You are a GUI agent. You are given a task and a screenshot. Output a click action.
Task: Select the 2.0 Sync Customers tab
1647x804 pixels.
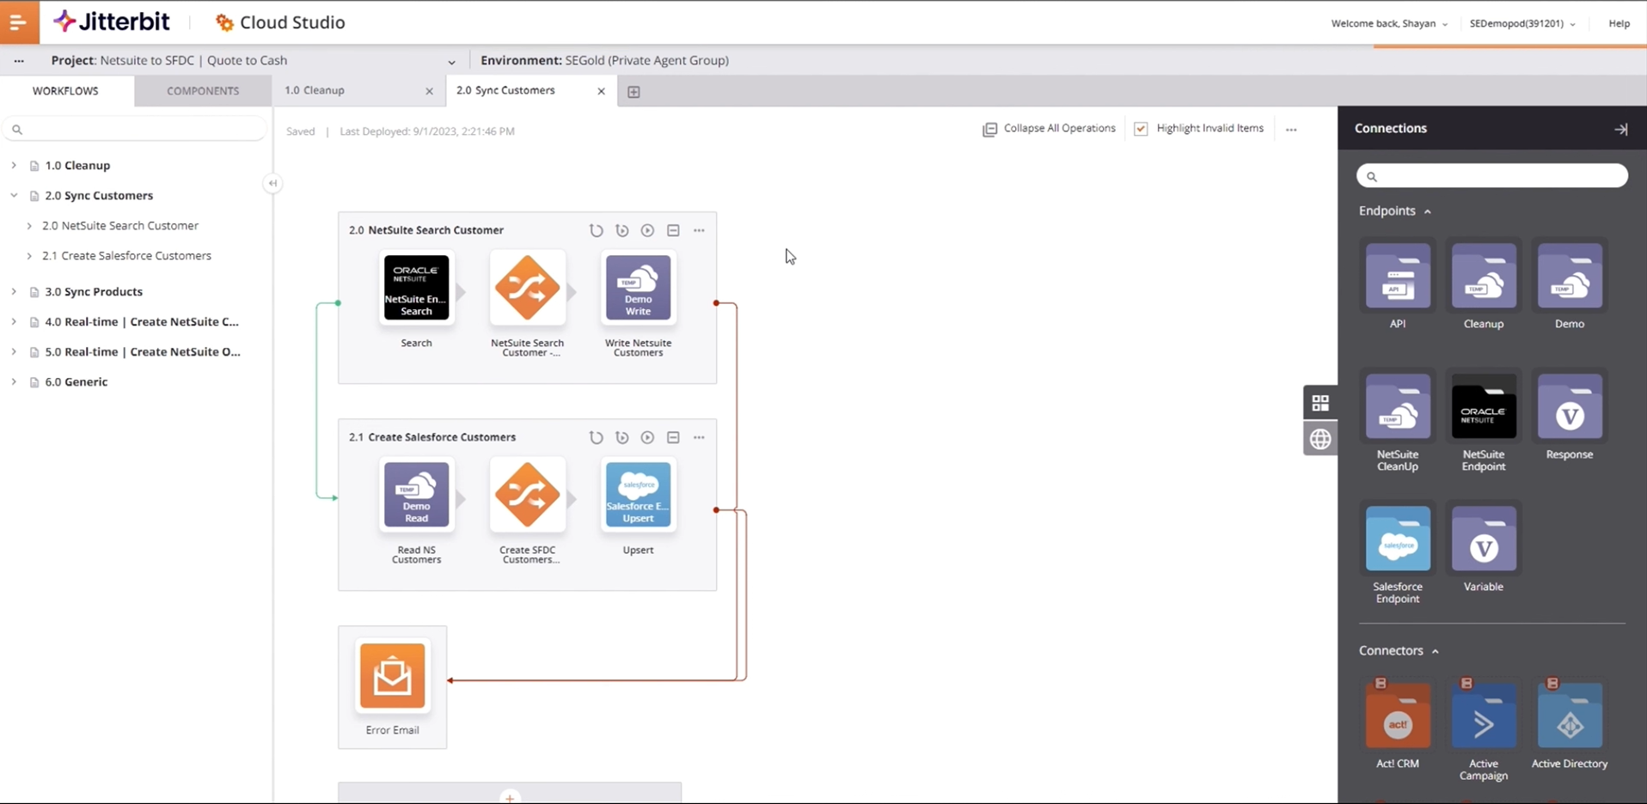pos(505,90)
